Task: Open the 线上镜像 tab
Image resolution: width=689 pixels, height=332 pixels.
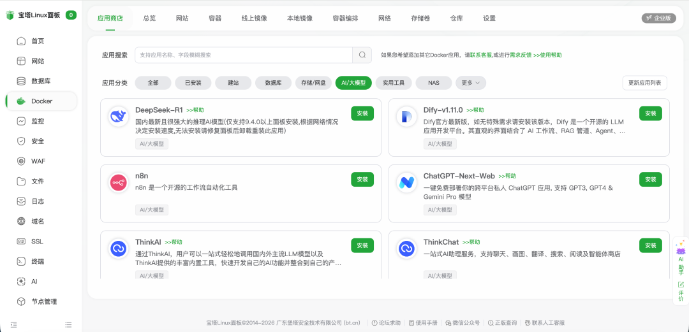Action: point(254,18)
